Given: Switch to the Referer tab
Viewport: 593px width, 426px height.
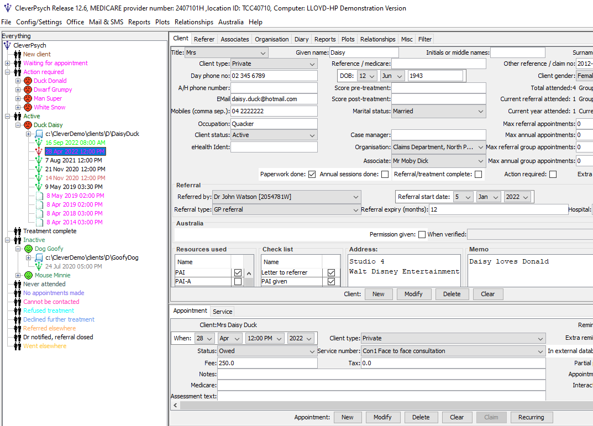Looking at the screenshot, I should 204,39.
